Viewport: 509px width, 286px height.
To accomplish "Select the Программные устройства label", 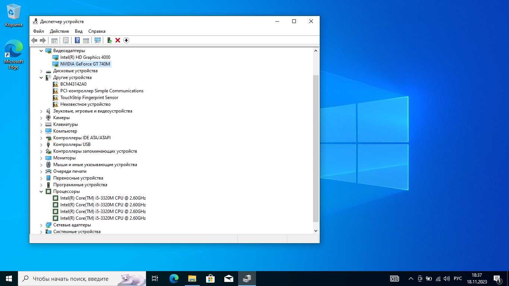I will click(x=80, y=185).
